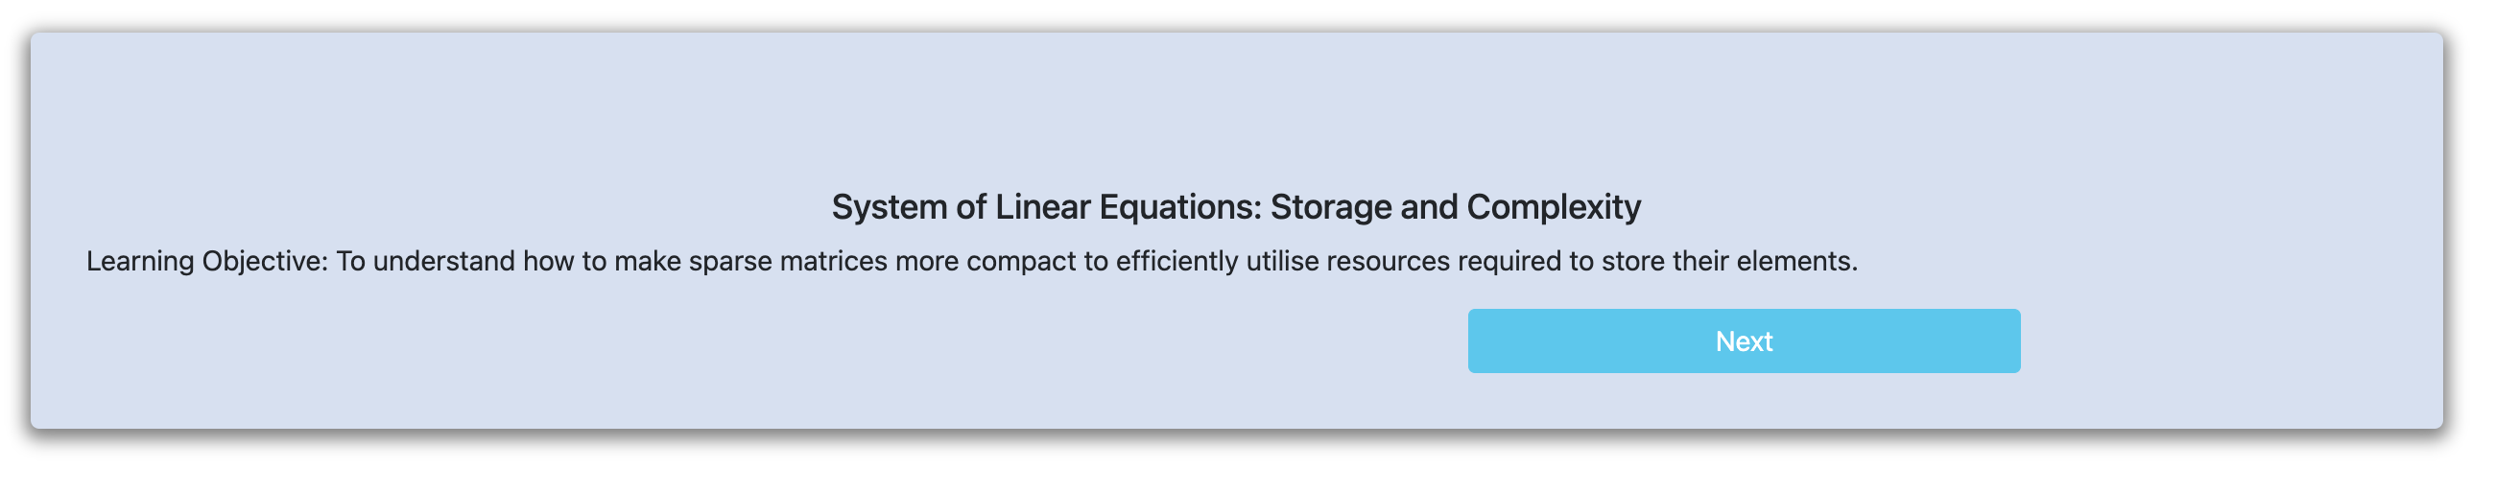Click the 'Learning Objective:' label text

click(207, 262)
